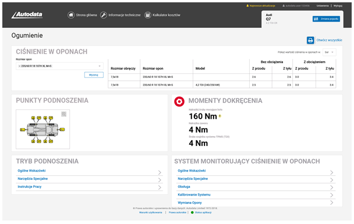
Task: Click the green Status aplikacji indicator
Action: (x=192, y=212)
